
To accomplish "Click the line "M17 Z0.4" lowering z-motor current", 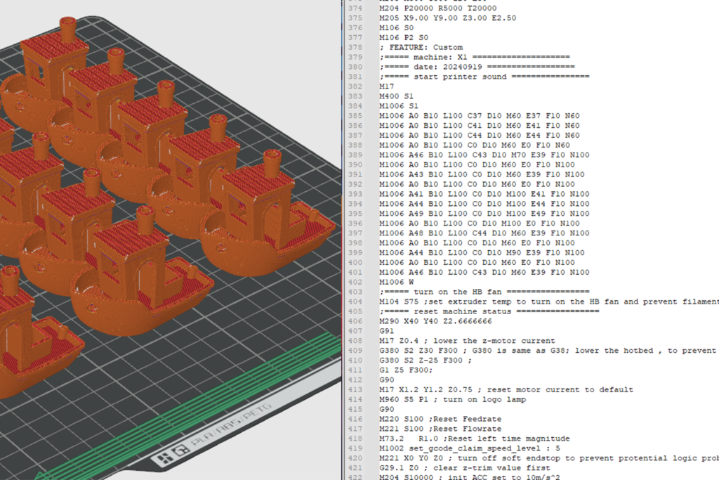I will 467,341.
